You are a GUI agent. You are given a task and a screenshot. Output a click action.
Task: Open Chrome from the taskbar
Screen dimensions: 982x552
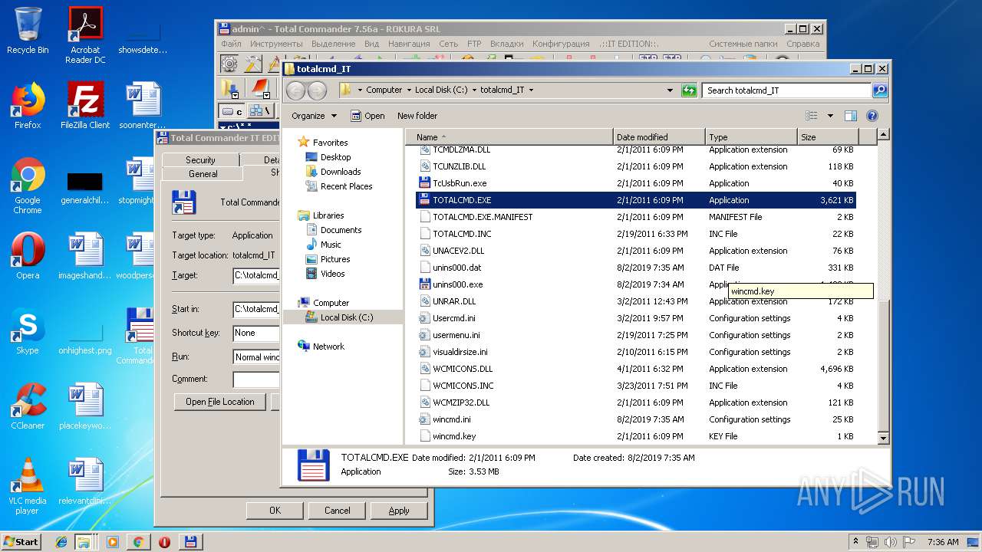pos(138,542)
